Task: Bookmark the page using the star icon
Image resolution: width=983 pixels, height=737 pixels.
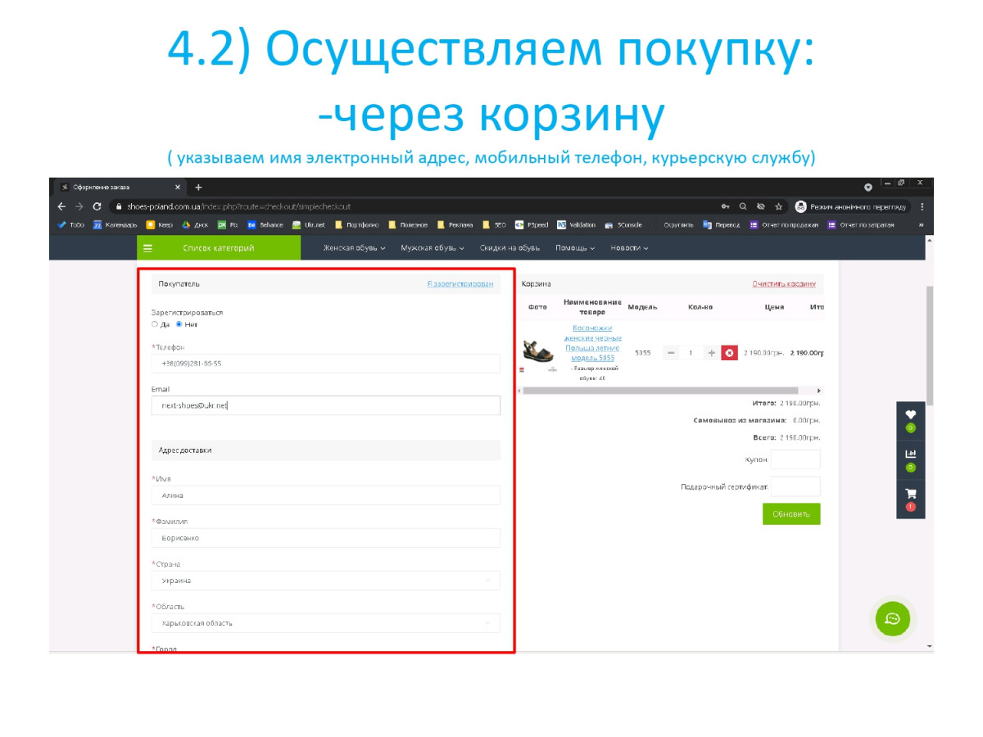Action: [779, 206]
